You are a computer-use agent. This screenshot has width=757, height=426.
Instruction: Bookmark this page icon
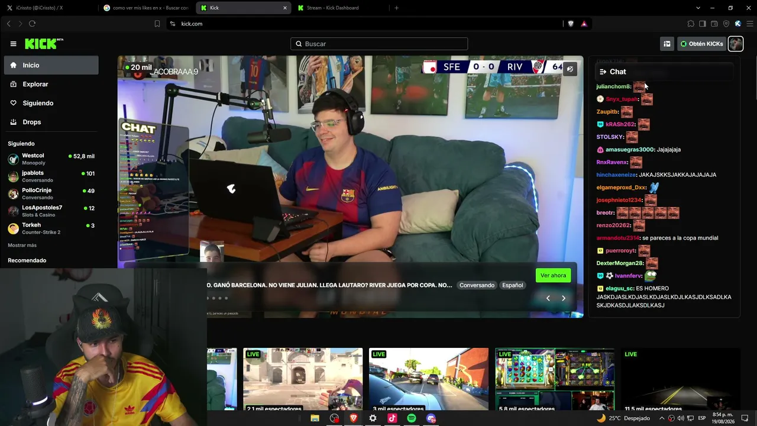tap(157, 24)
